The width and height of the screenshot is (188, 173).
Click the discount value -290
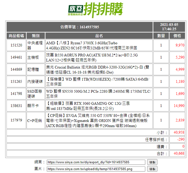pos(181,139)
